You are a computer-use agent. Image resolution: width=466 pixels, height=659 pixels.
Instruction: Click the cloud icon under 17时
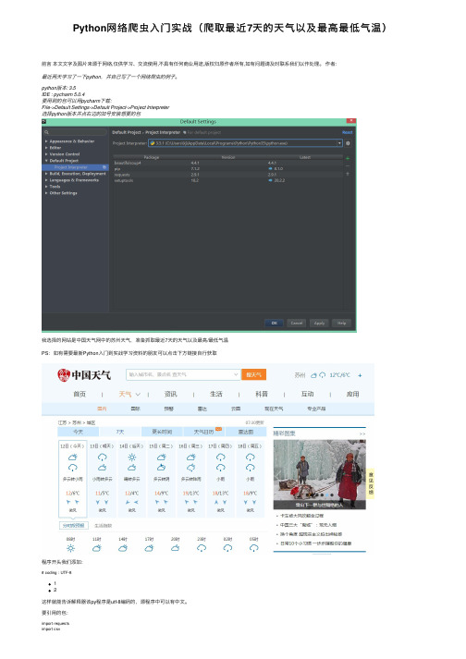149,548
